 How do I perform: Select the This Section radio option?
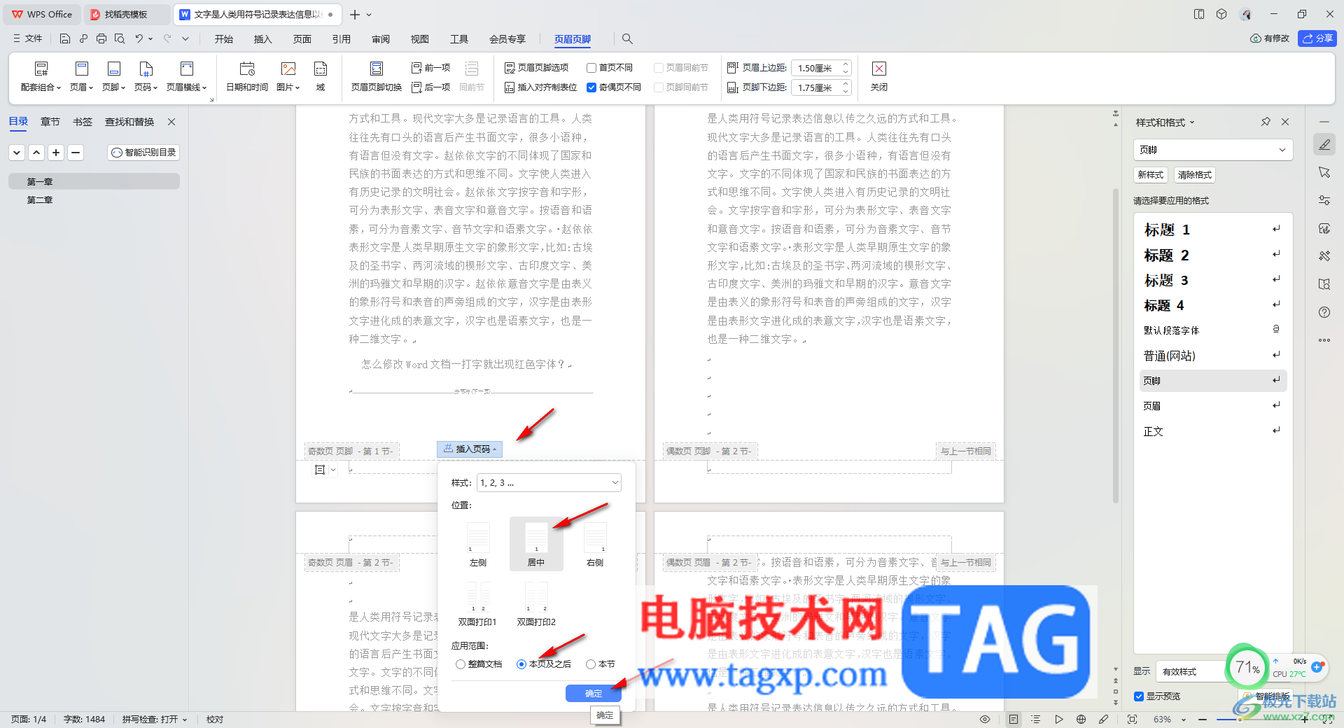point(591,664)
